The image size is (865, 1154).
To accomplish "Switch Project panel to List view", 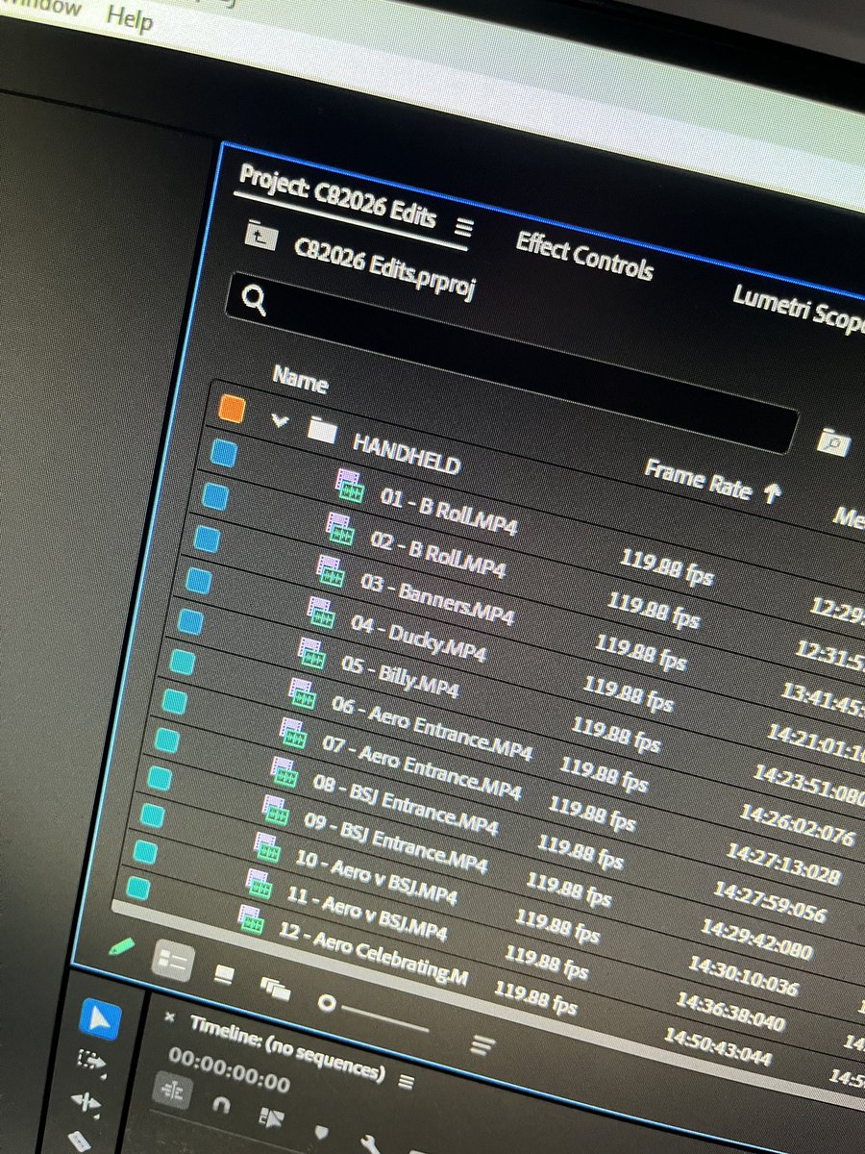I will point(173,960).
